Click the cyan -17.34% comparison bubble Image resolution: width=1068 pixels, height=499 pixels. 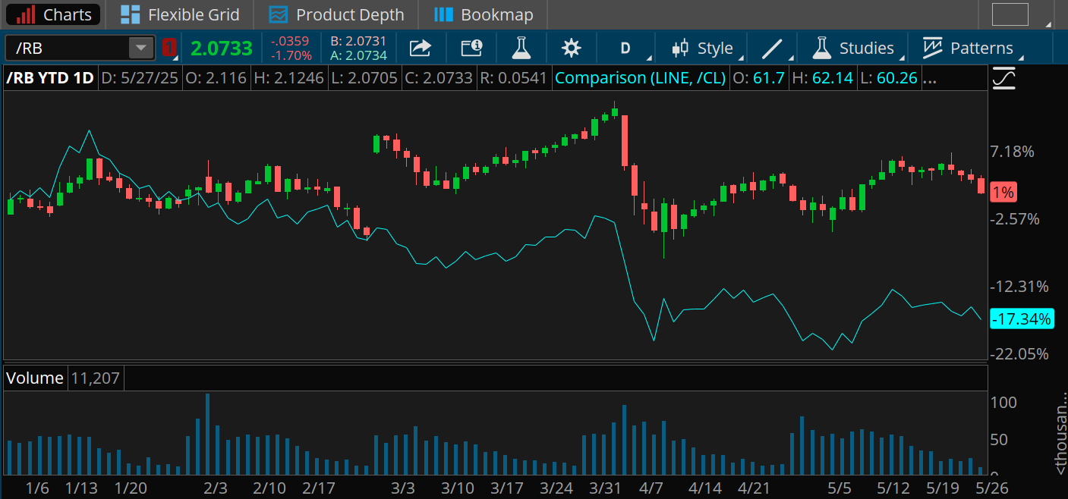pos(1022,319)
